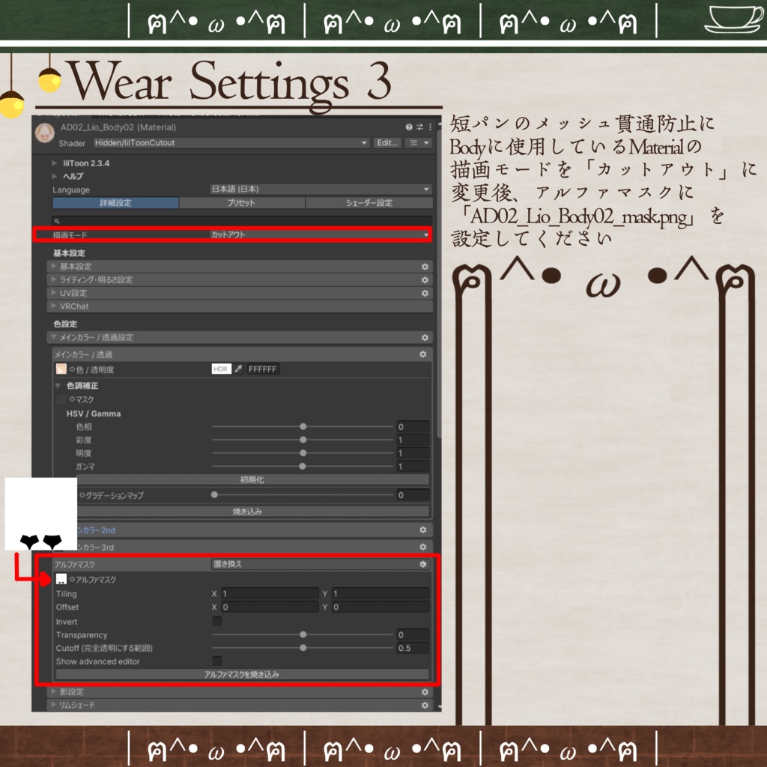Open the Language dropdown set to 日本語
The width and height of the screenshot is (767, 767).
tap(321, 190)
